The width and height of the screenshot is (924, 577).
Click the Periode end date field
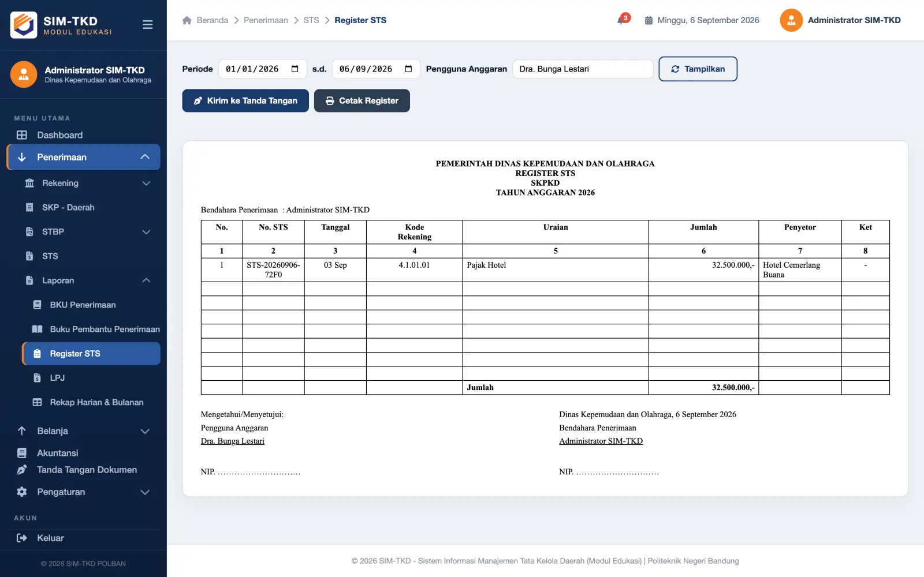pos(376,69)
